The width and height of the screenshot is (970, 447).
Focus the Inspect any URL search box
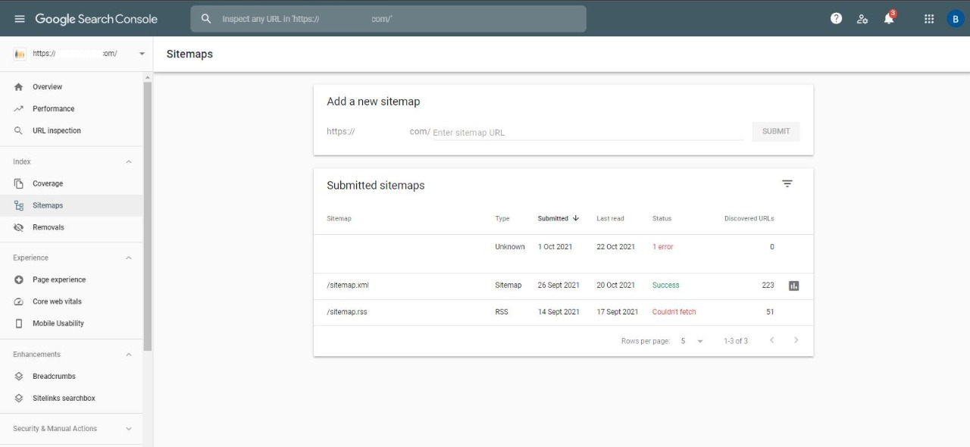(388, 19)
